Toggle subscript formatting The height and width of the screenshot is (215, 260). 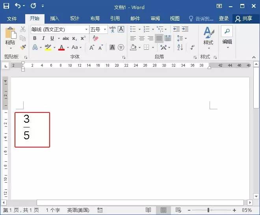coord(74,39)
